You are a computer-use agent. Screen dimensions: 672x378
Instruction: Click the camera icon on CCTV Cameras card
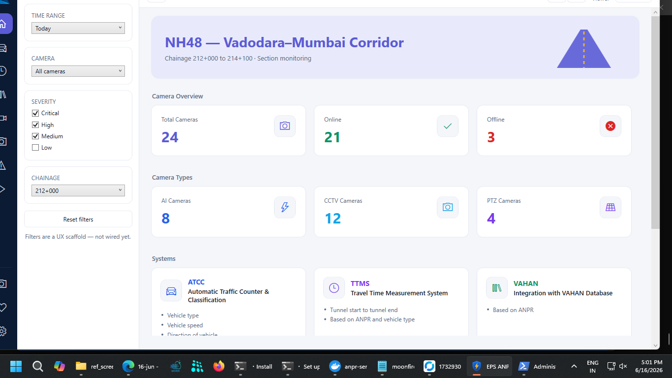(448, 207)
